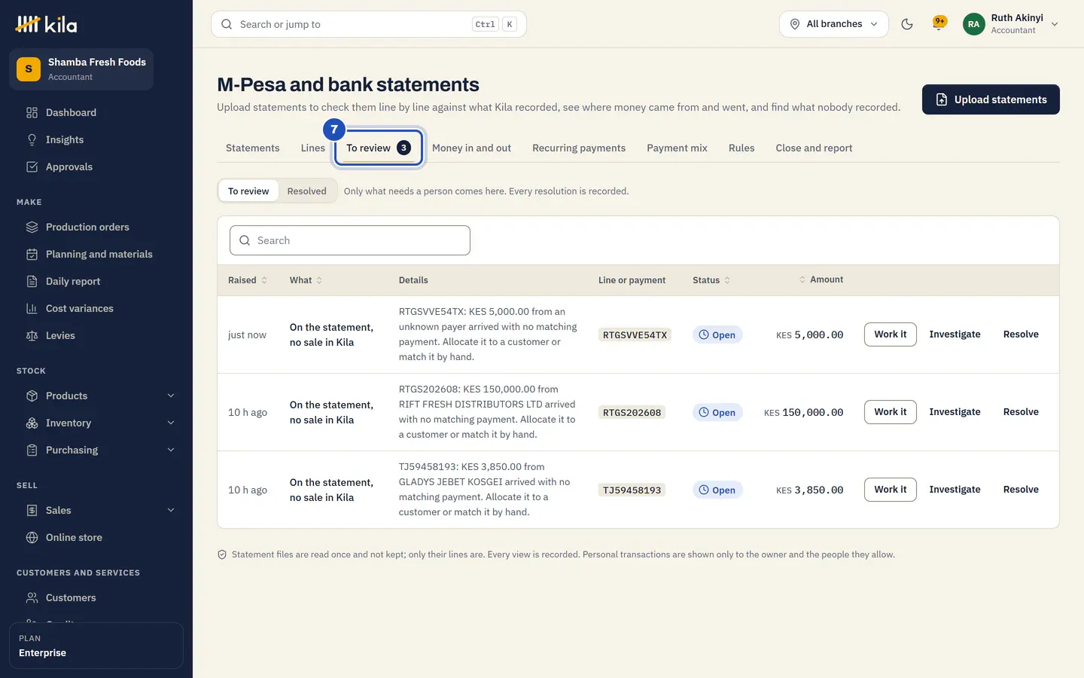The width and height of the screenshot is (1084, 678).
Task: Click Investigate for RTGS202608 row
Action: (955, 412)
